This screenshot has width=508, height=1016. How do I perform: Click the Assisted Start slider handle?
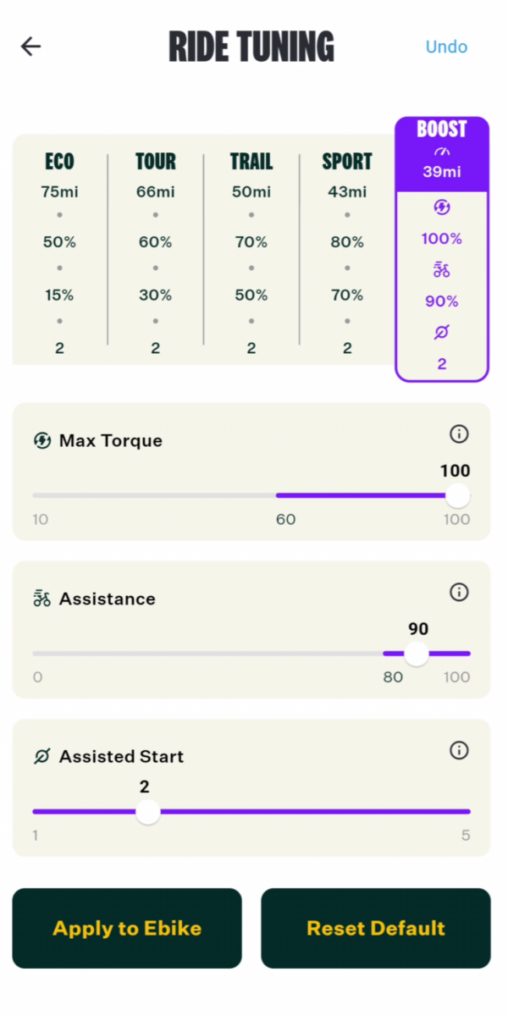tap(148, 812)
